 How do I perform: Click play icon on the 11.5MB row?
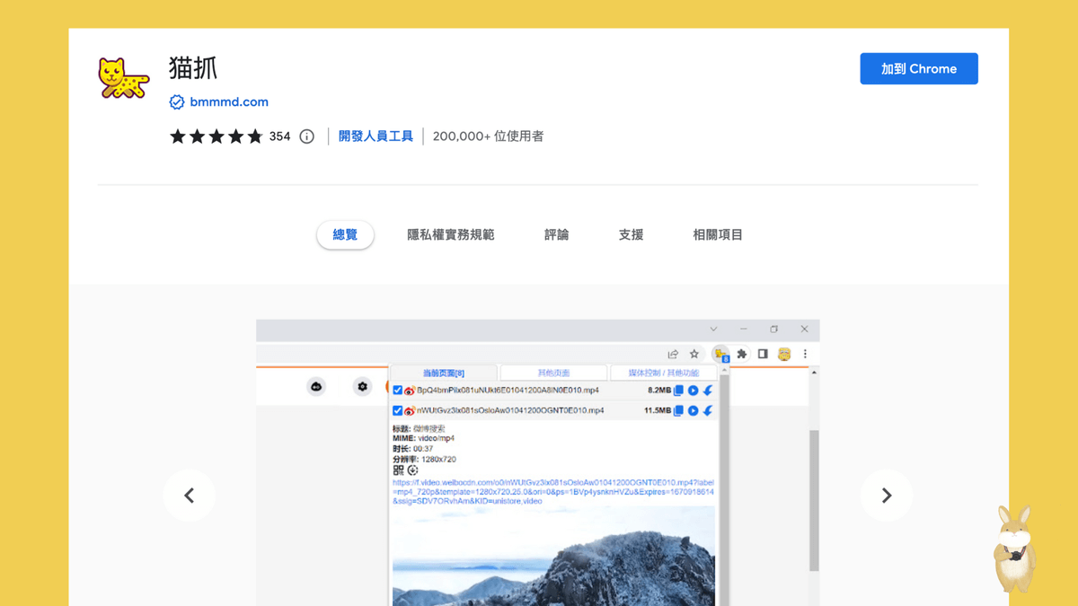pos(693,410)
